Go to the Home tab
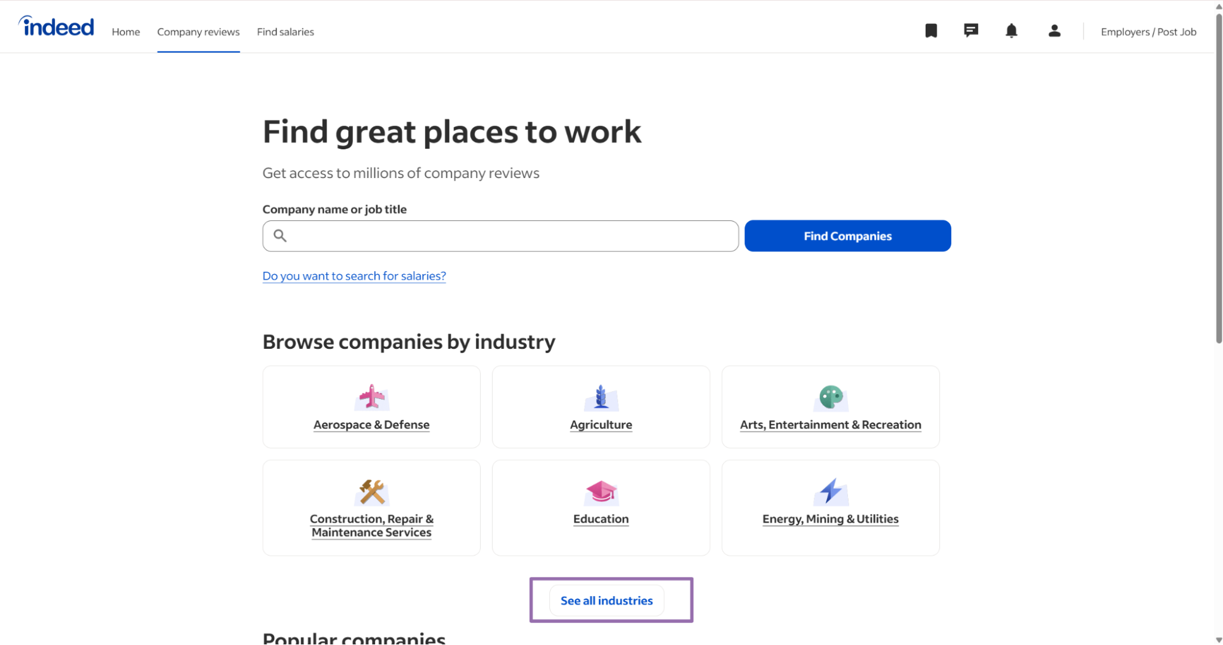 [125, 32]
